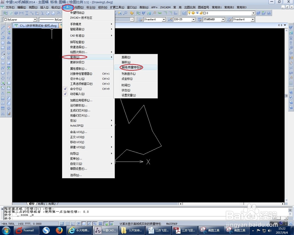This screenshot has width=294, height=235.
Task: Click in the command line input area
Action: click(139, 218)
